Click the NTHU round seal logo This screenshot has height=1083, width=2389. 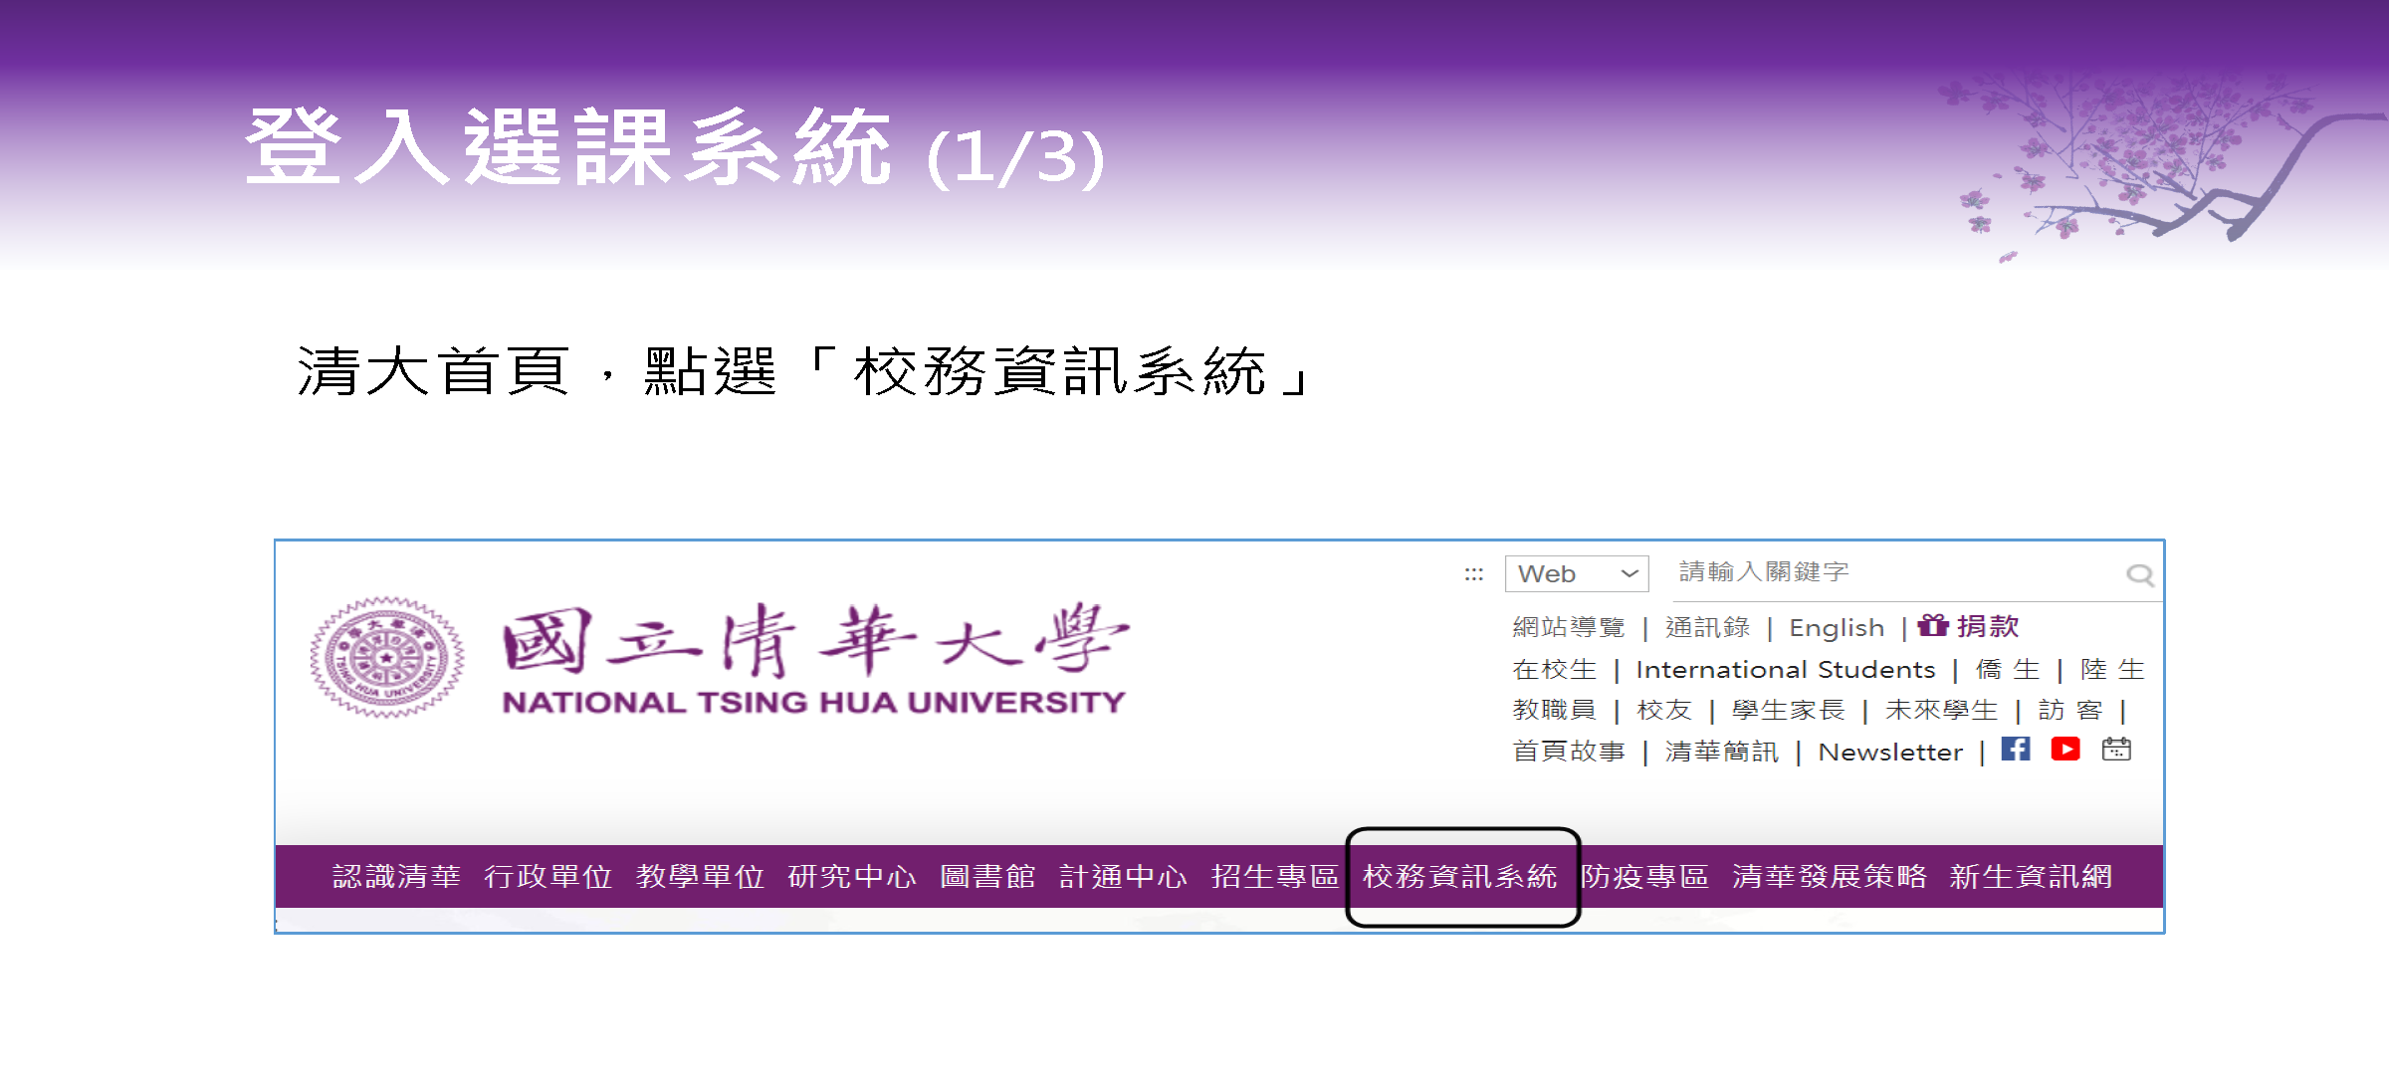(x=387, y=658)
